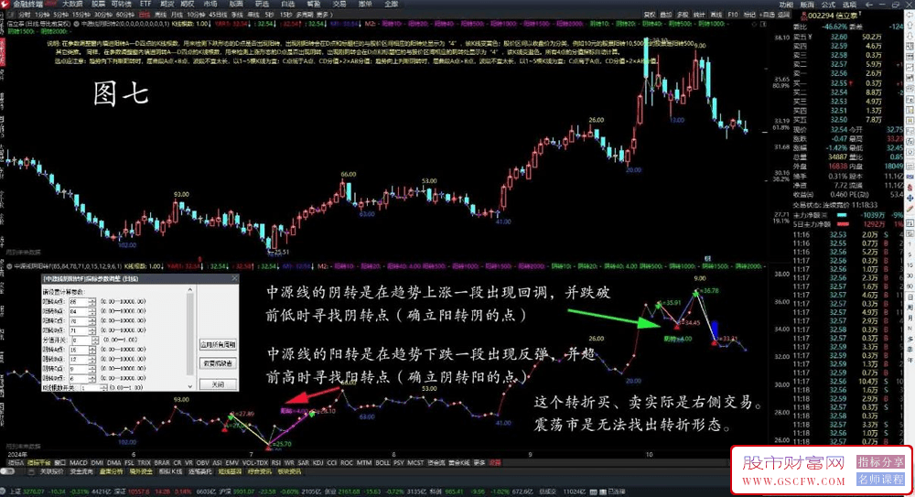Open the ETF menu
Screen dimensions: 915x497
pos(145,4)
